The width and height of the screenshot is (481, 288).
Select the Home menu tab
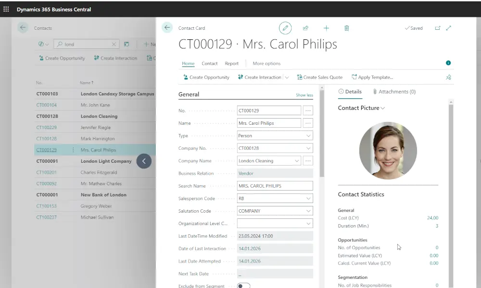[x=188, y=63]
